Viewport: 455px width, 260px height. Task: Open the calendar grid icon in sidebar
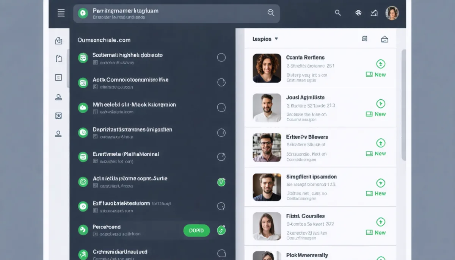point(58,78)
